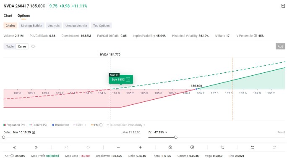This screenshot has height=159, width=287.
Task: Switch to Table view
Action: click(10, 46)
